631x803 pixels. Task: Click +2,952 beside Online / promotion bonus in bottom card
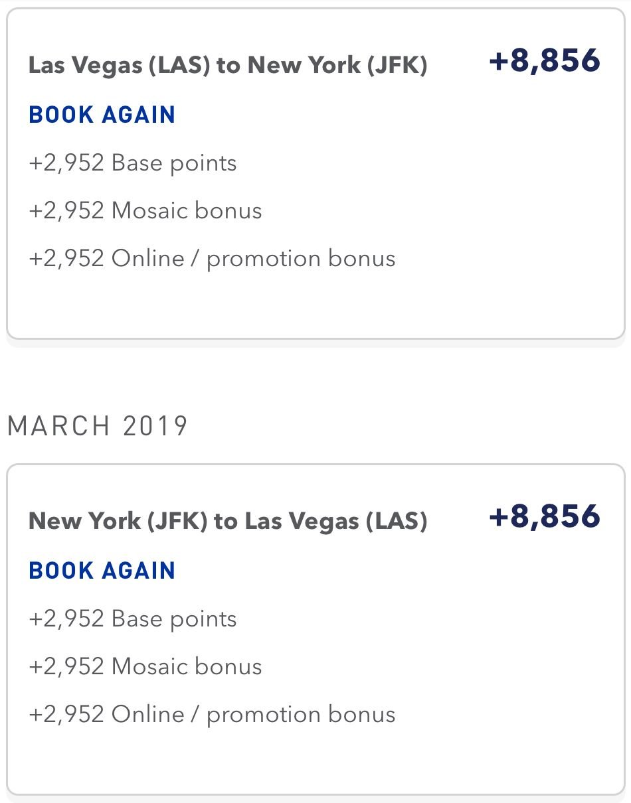coord(66,715)
